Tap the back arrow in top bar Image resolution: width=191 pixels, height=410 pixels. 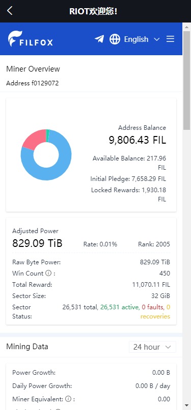[10, 11]
